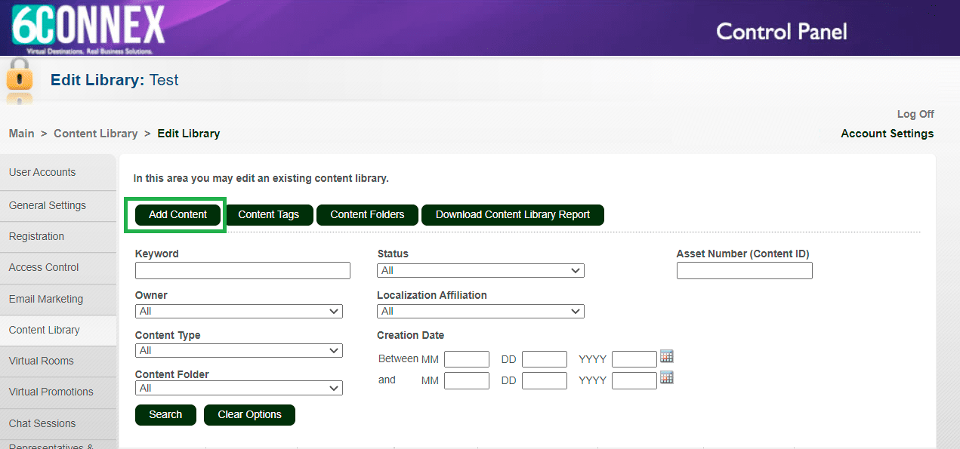Expand Localization Affiliation dropdown

480,311
